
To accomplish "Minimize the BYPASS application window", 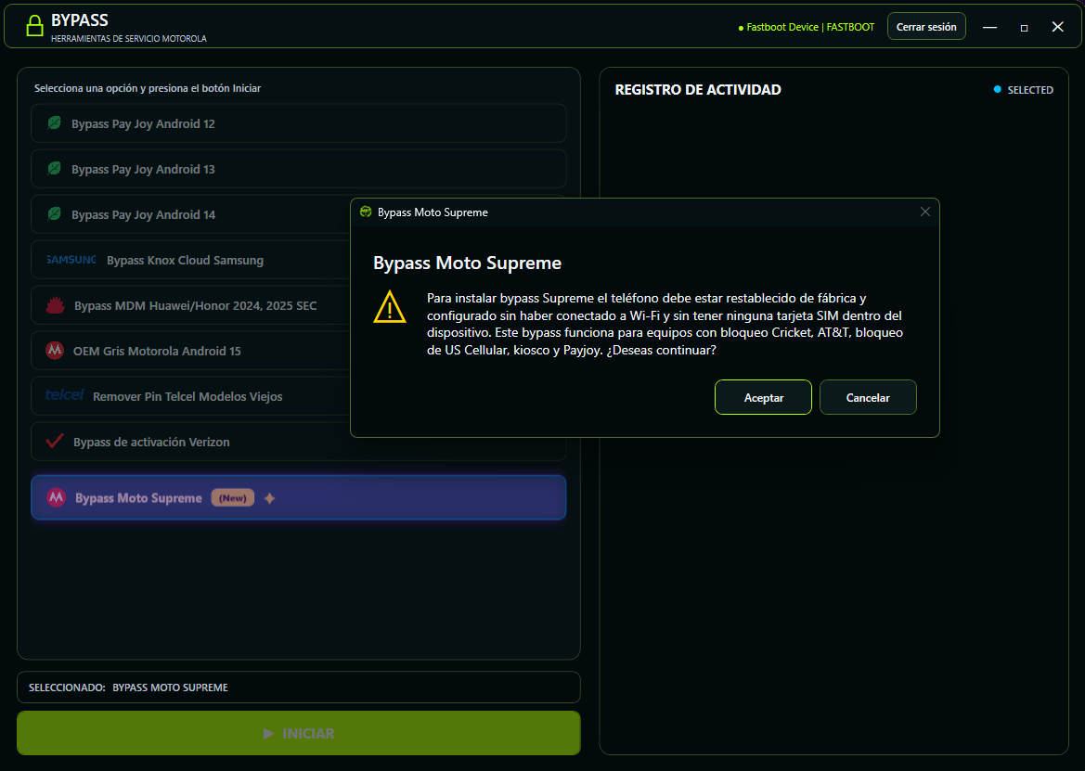I will coord(990,27).
